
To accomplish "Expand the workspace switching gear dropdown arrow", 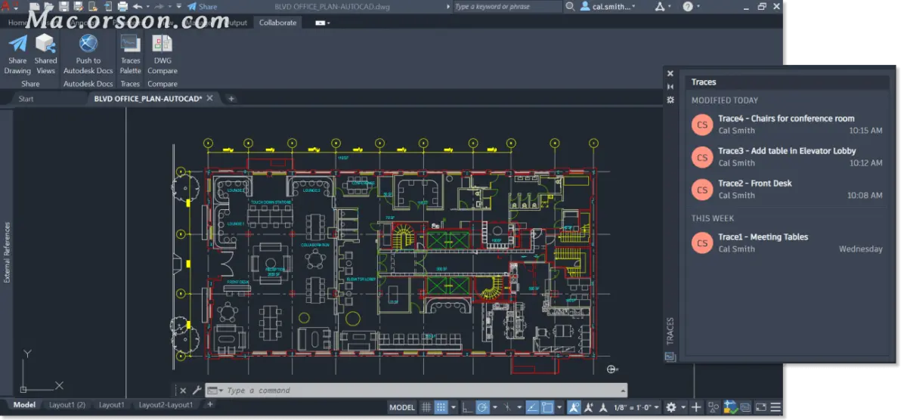I will (683, 407).
